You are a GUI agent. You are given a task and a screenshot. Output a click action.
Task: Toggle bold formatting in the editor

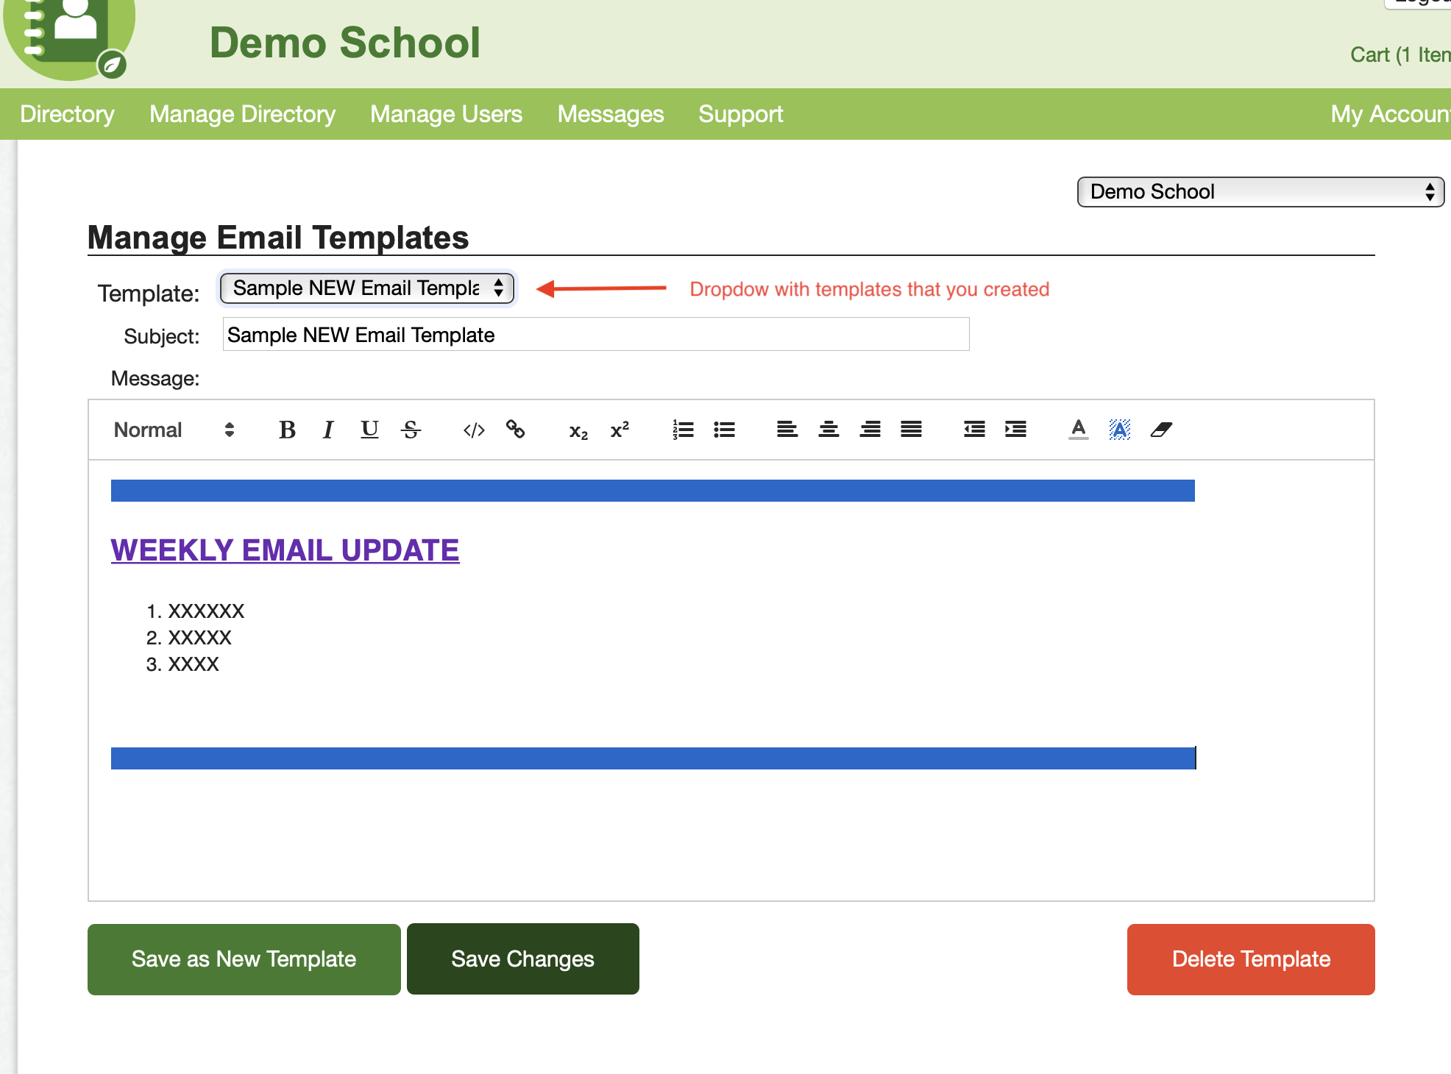[287, 430]
